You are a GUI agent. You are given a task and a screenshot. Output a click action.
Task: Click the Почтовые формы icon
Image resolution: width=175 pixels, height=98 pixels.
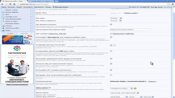(4, 24)
